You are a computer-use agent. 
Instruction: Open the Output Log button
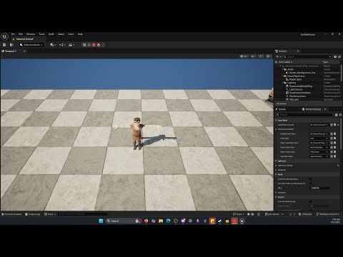tap(33, 214)
